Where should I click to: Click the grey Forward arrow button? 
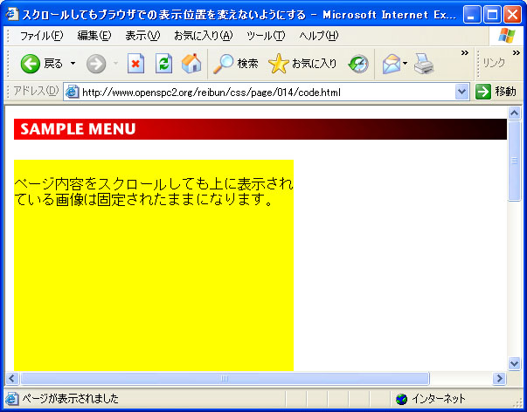tap(96, 64)
